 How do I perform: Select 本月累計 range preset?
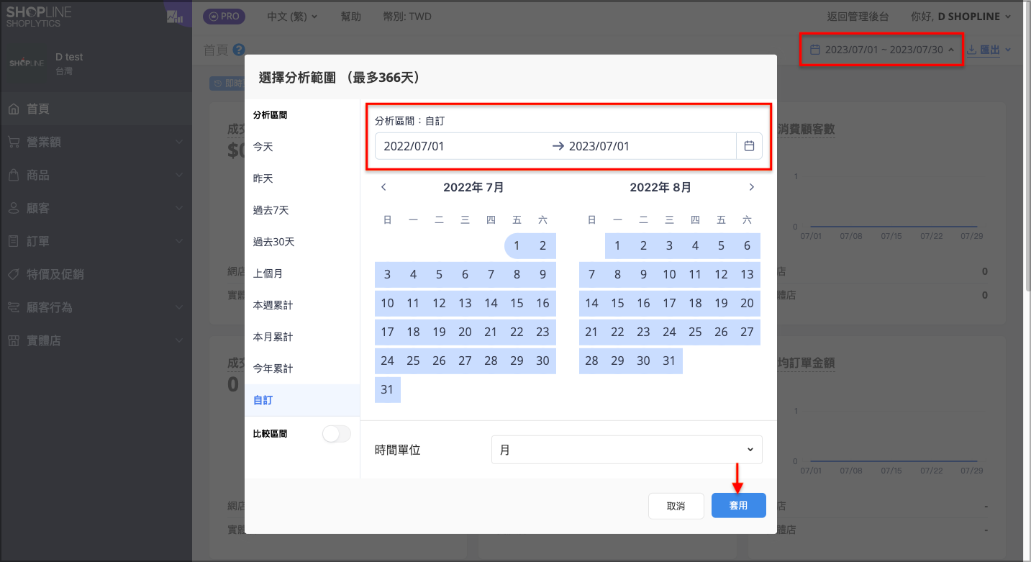click(302, 337)
